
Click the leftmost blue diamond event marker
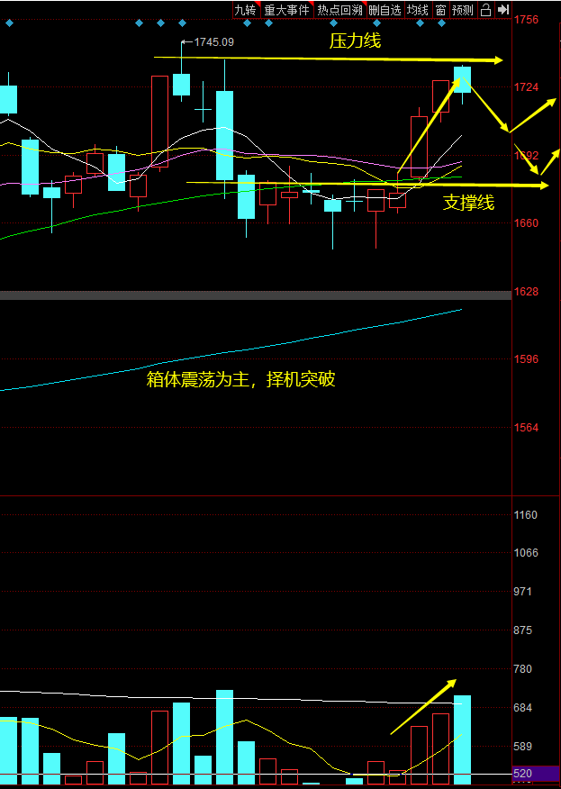(x=9, y=23)
